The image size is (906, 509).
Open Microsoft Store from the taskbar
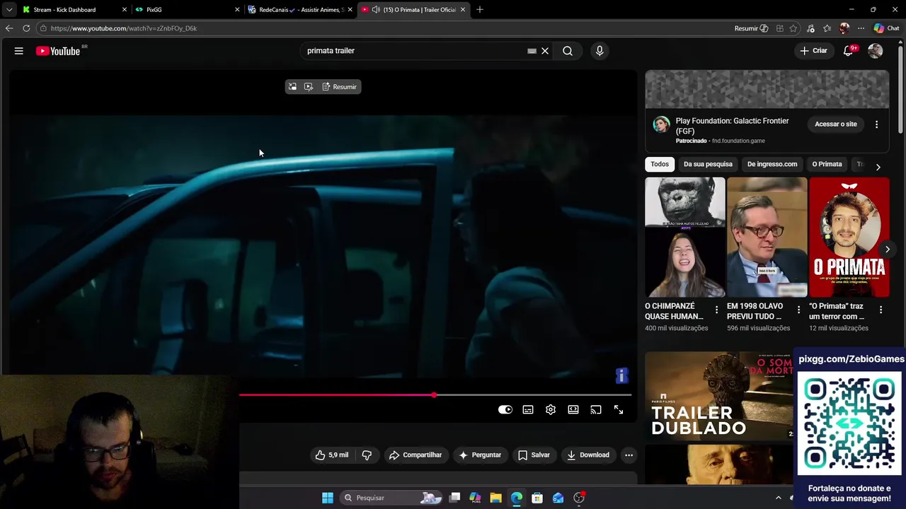click(x=537, y=498)
